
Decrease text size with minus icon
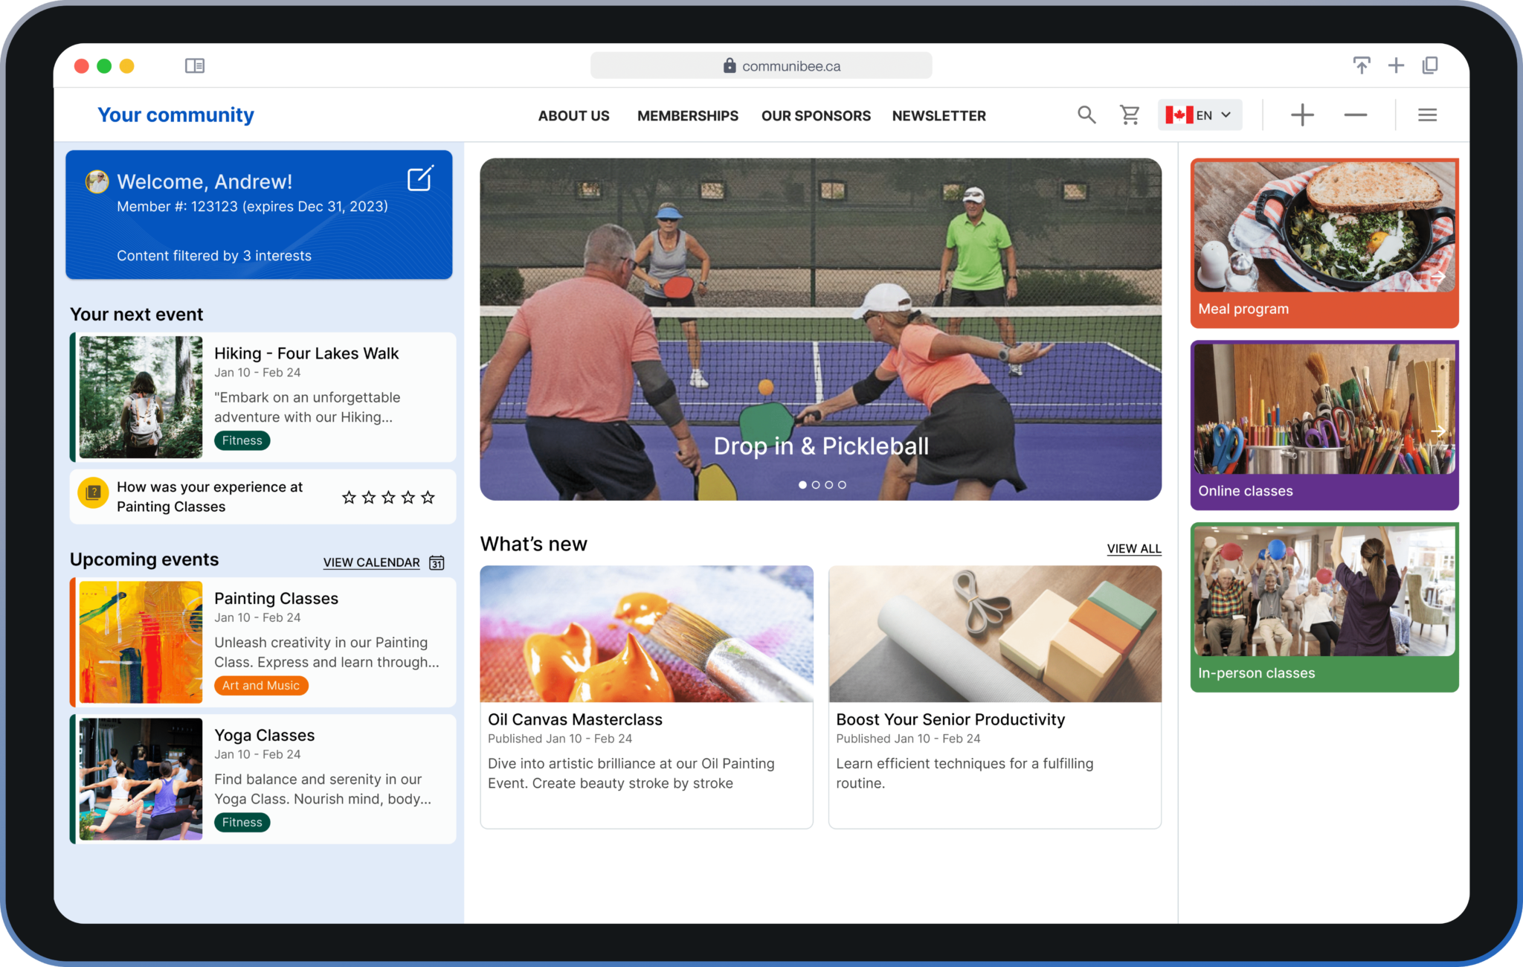click(x=1355, y=115)
